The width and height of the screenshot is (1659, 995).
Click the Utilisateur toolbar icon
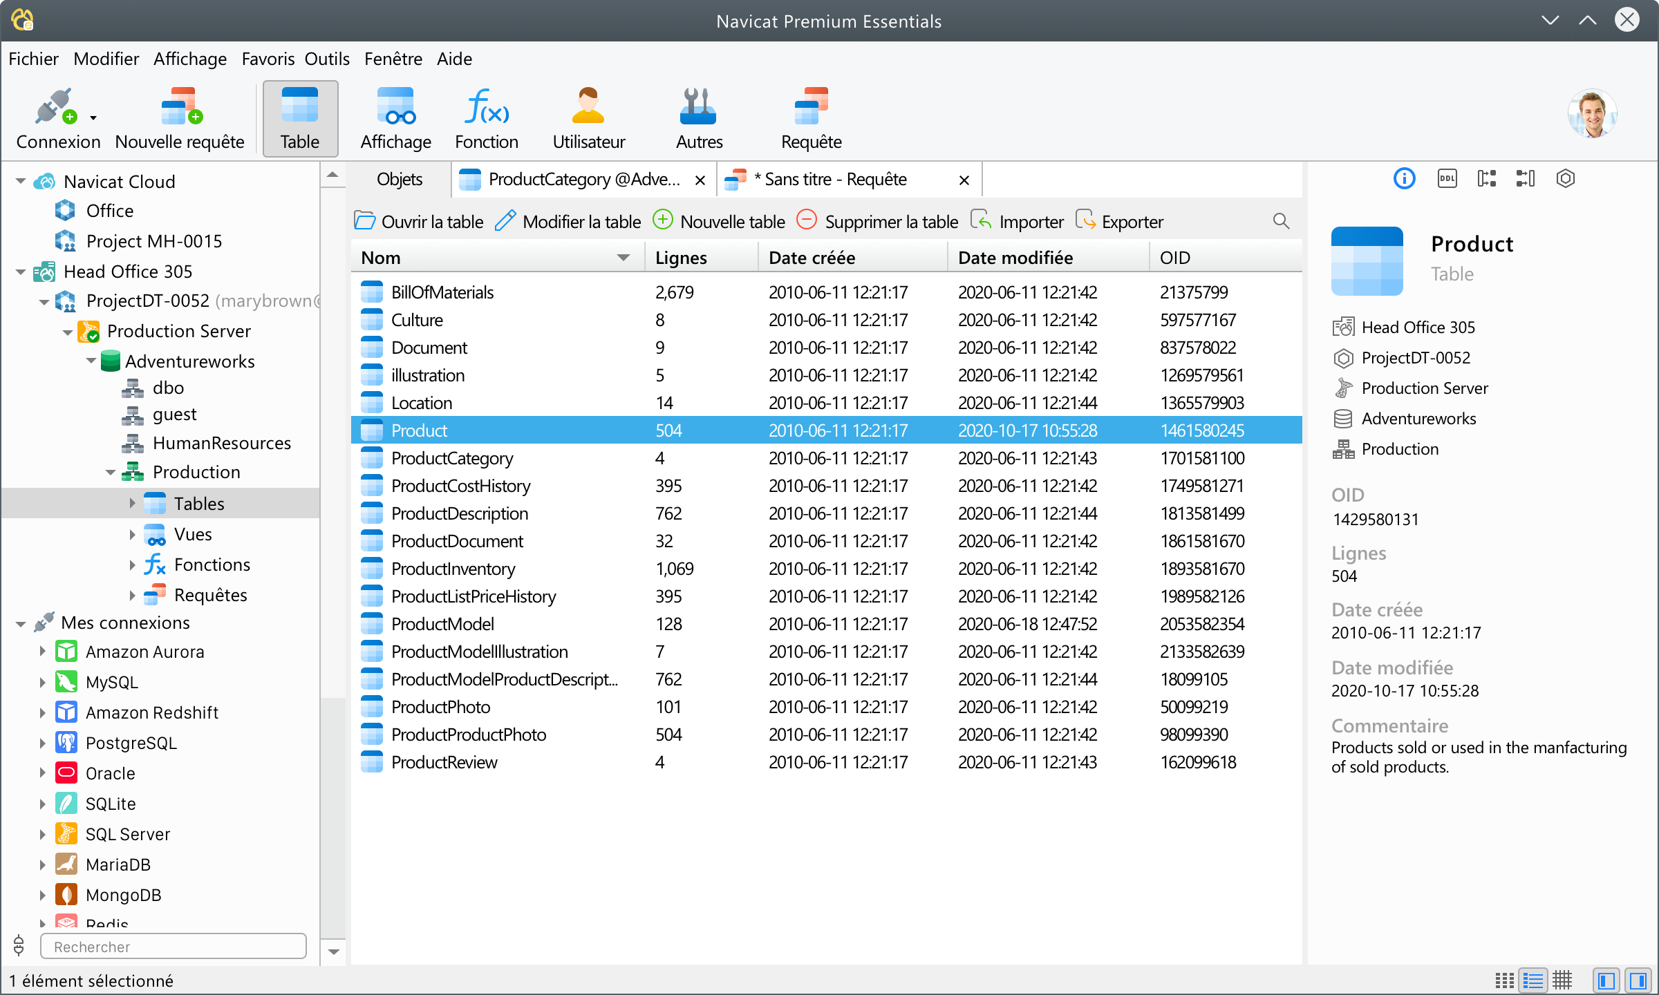[588, 106]
